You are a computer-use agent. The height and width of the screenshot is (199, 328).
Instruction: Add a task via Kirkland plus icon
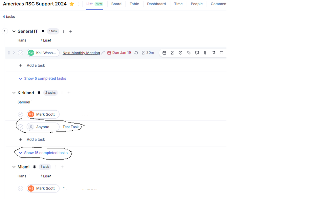tap(69, 93)
